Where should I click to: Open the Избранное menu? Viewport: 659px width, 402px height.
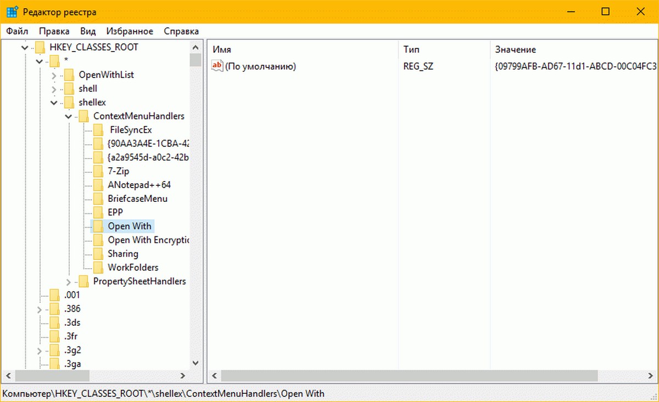click(x=130, y=31)
